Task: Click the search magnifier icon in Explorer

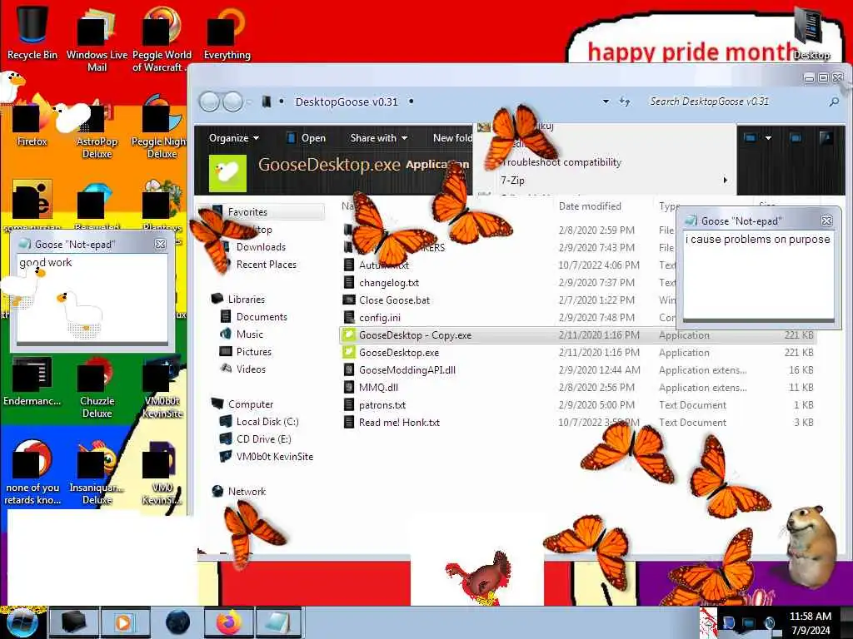Action: coord(834,102)
